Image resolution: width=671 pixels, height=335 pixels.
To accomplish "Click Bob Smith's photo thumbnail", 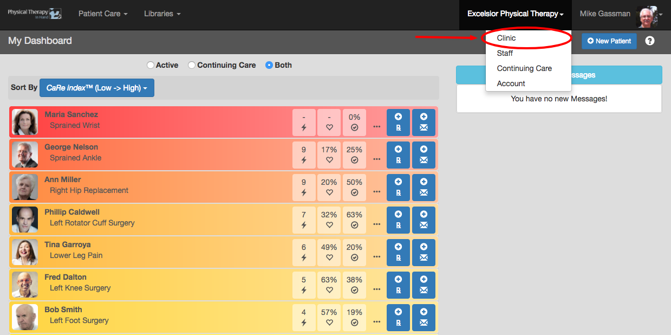I will pyautogui.click(x=25, y=318).
